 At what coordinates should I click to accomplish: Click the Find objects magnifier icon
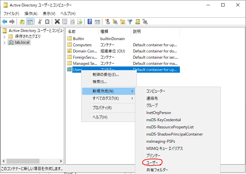137,22
